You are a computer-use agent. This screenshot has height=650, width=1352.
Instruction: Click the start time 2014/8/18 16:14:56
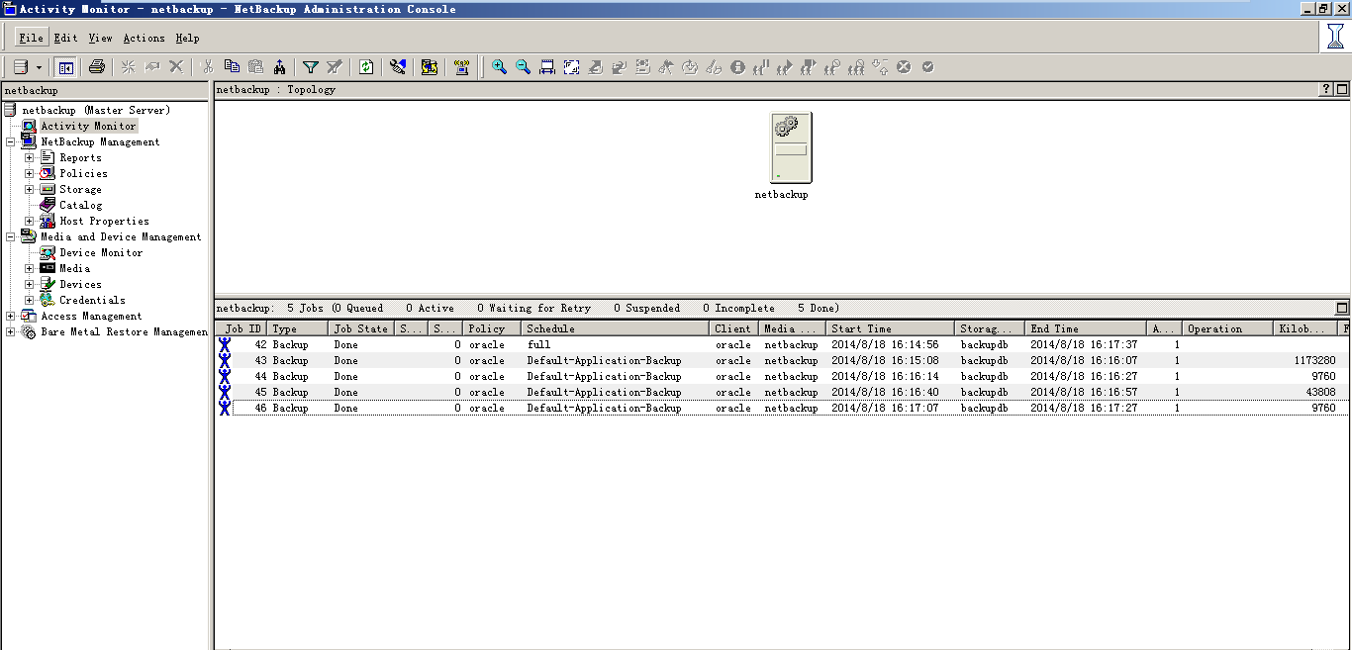[x=885, y=345]
